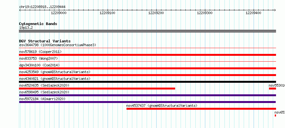Select the 19p13.2 band label

click(26, 28)
